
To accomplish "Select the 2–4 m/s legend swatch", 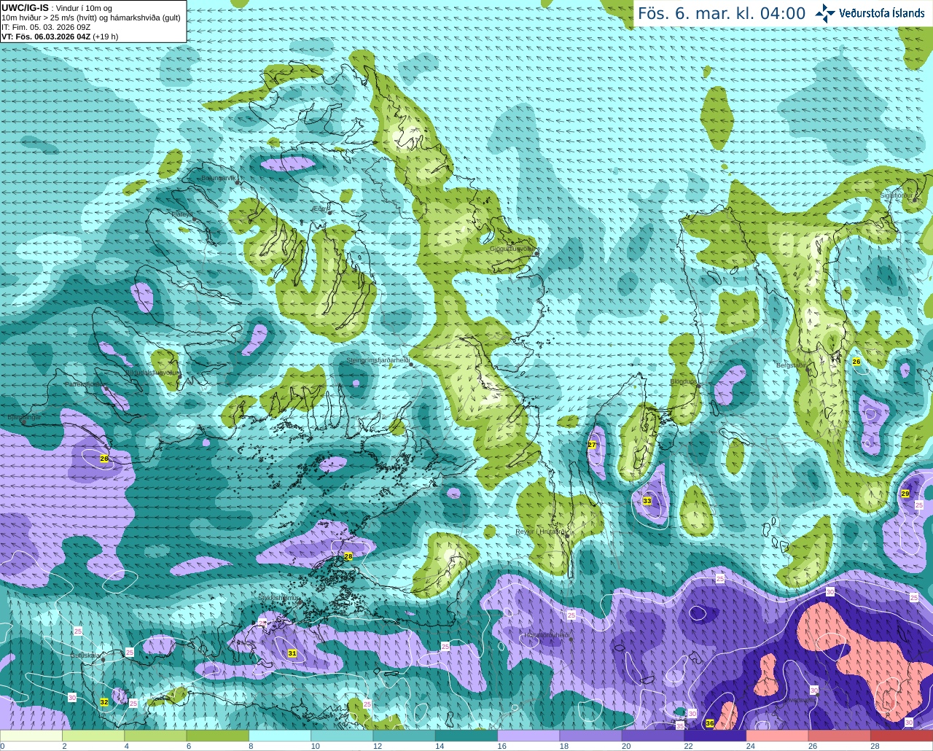I will point(93,736).
